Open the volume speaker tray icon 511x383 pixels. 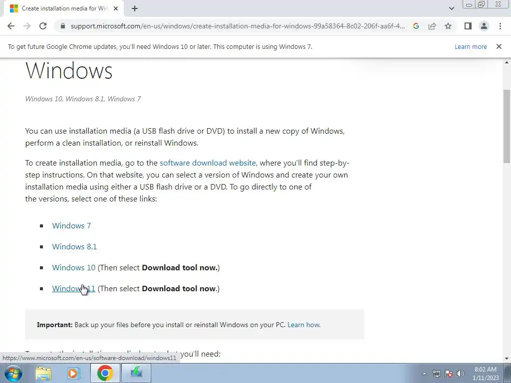pyautogui.click(x=461, y=374)
